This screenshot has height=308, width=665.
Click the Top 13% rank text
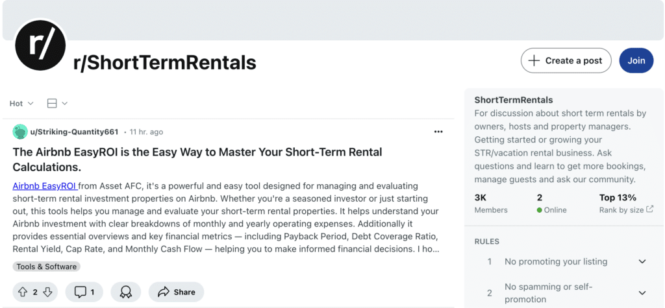click(618, 197)
